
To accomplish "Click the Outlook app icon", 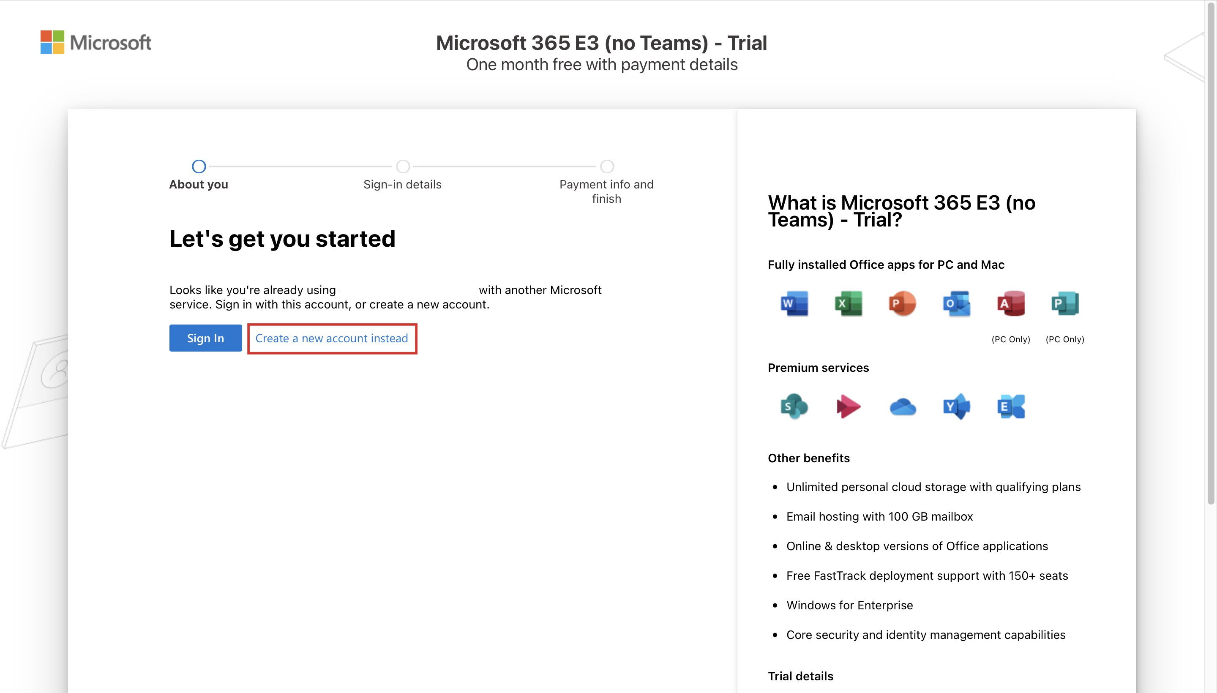I will (956, 303).
